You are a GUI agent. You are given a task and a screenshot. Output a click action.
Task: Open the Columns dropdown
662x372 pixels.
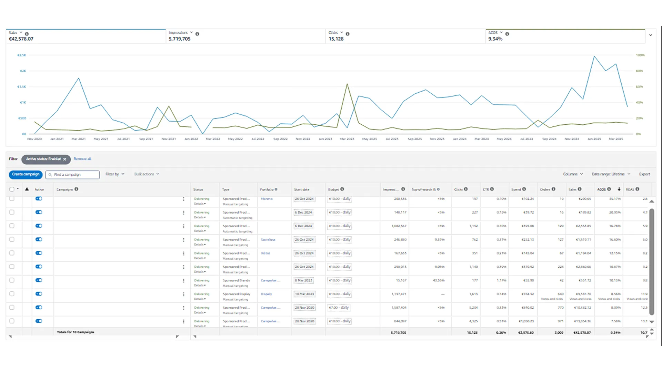(x=573, y=174)
